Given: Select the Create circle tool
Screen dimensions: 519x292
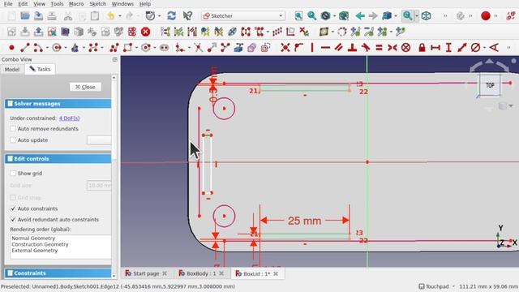Looking at the screenshot, I should click(57, 48).
